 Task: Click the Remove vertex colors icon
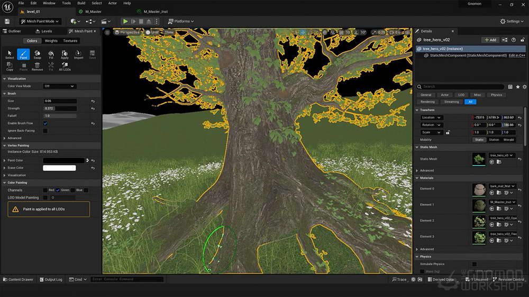[x=37, y=66]
